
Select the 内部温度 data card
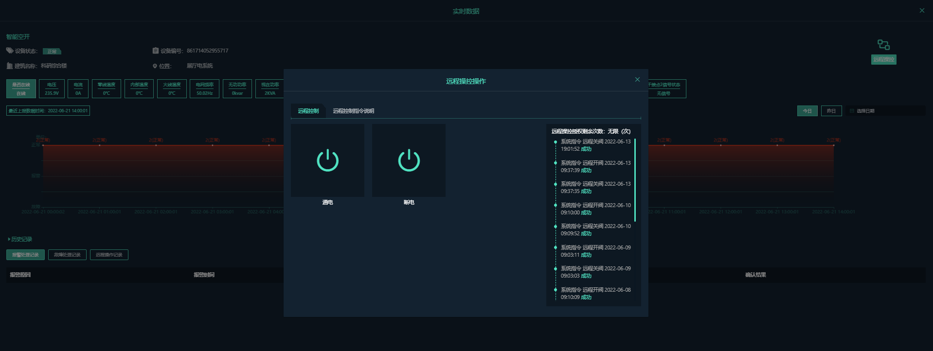tap(139, 88)
